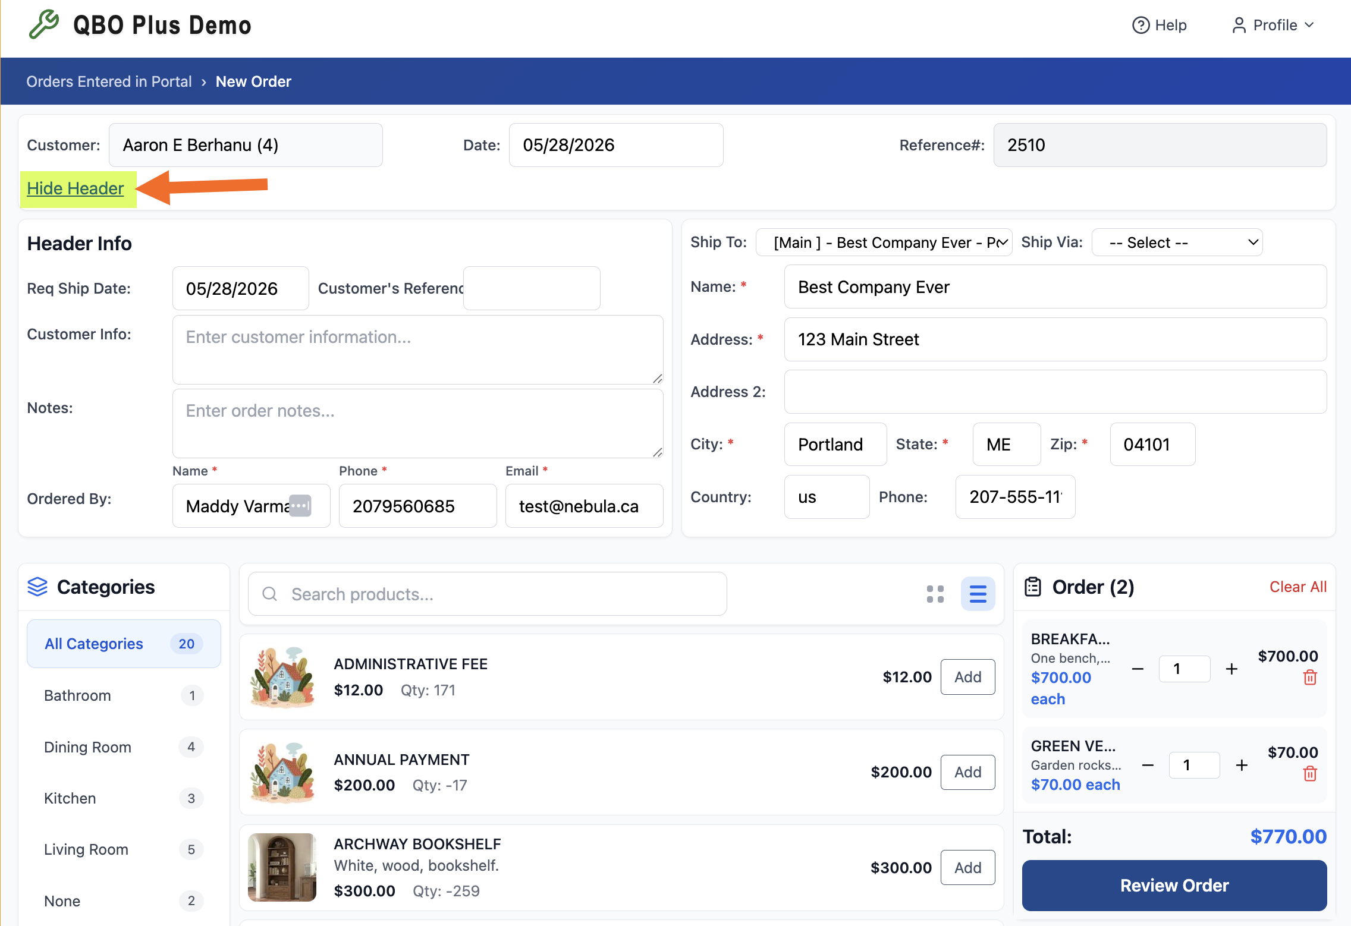1351x926 pixels.
Task: Delete the GREEN VE... item with trash icon
Action: click(x=1310, y=774)
